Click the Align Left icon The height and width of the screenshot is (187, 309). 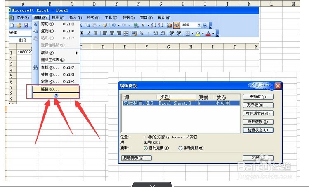[x=105, y=33]
